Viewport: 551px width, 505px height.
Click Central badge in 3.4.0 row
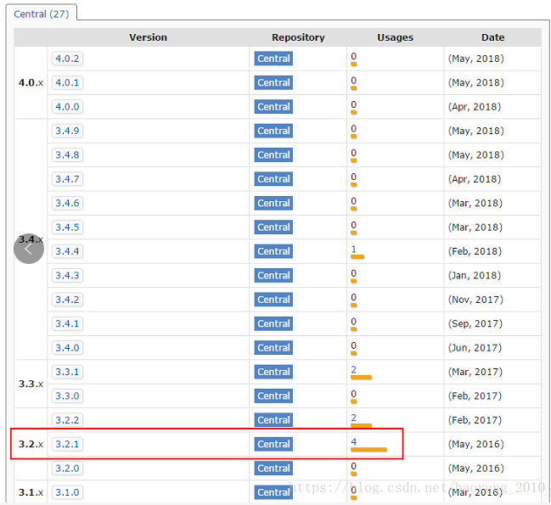tap(273, 348)
